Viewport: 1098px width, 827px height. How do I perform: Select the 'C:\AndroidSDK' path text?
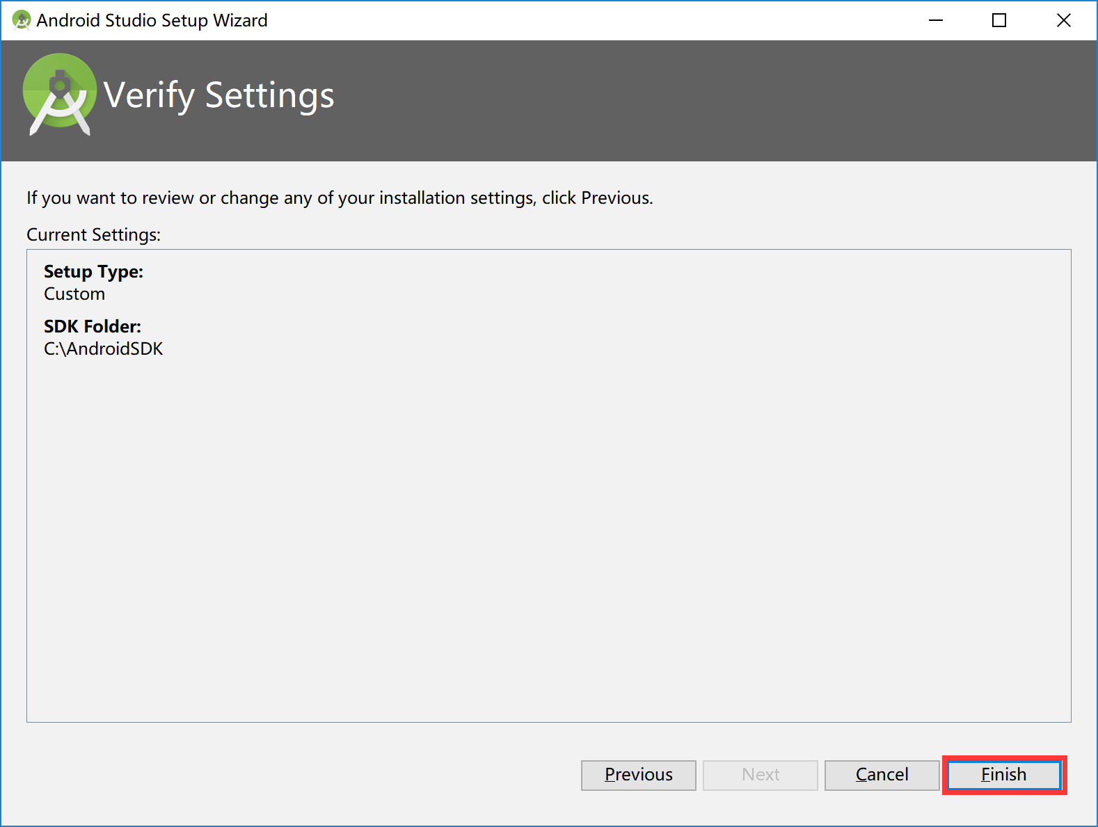click(103, 348)
